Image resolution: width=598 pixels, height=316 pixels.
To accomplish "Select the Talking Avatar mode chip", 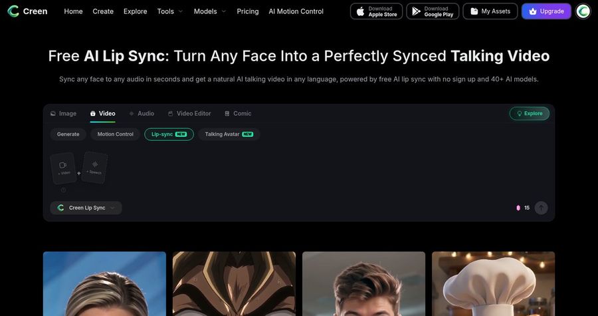I will tap(229, 134).
